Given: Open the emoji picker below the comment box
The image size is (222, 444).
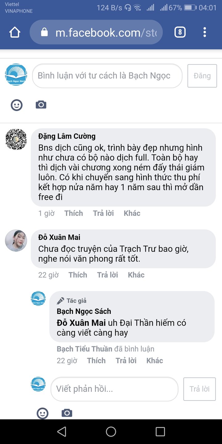Looking at the screenshot, I should tap(17, 105).
